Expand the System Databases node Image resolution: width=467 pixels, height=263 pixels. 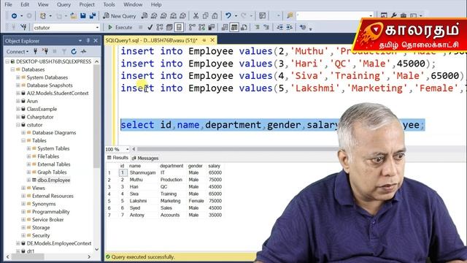coord(18,77)
